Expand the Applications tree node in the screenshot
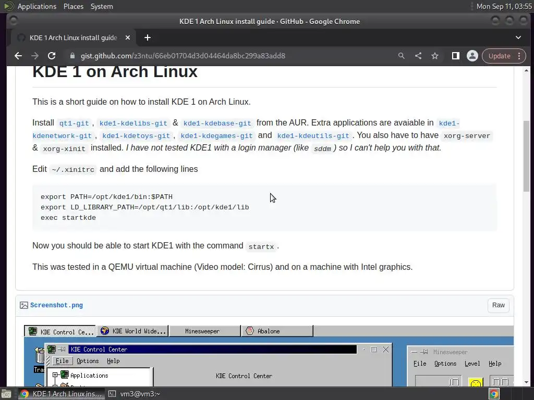Screen dimensions: 534x400 (x=55, y=375)
